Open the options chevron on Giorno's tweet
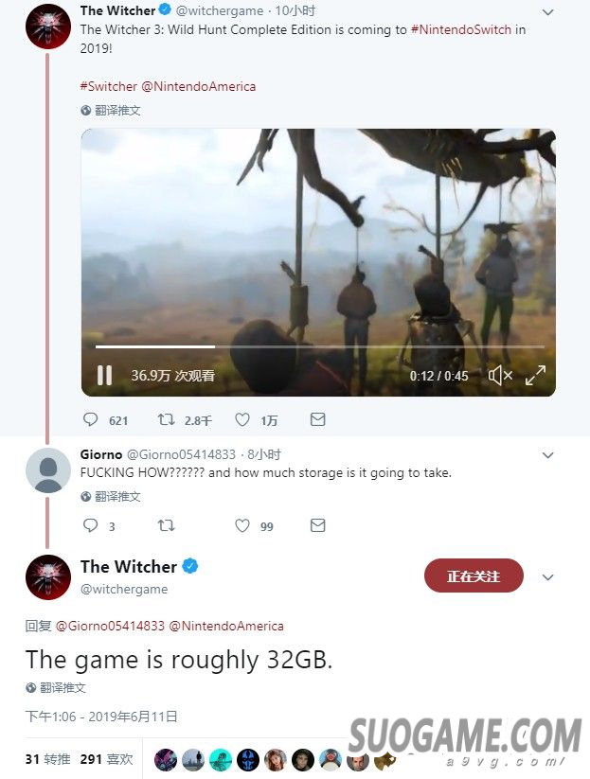Image resolution: width=590 pixels, height=779 pixels. (547, 455)
